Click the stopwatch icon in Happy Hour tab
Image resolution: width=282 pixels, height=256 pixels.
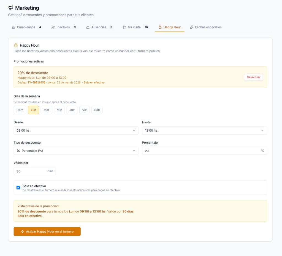pyautogui.click(x=160, y=27)
